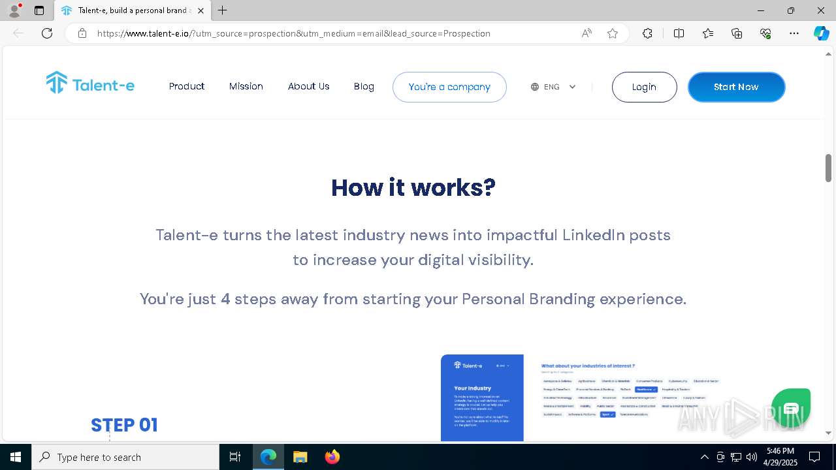Open Microsoft Edge from taskbar
This screenshot has width=836, height=470.
(x=268, y=457)
